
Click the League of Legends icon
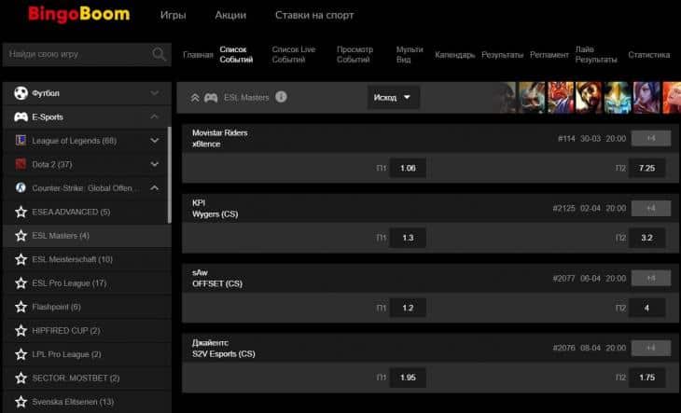pyautogui.click(x=22, y=141)
